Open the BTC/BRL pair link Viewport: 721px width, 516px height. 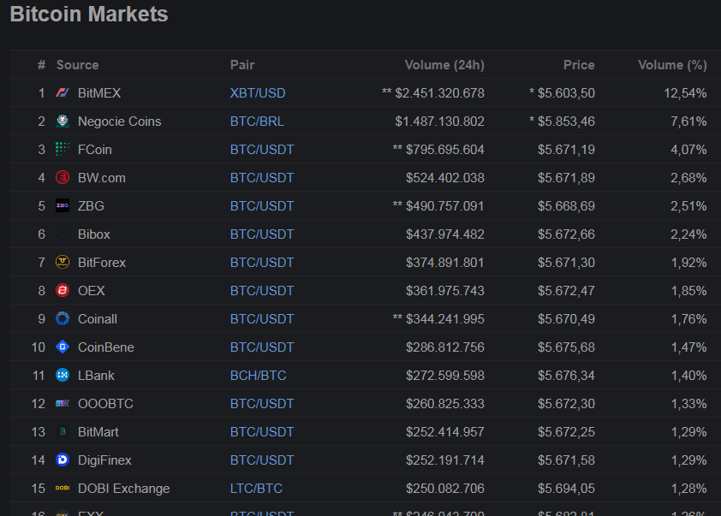(257, 122)
